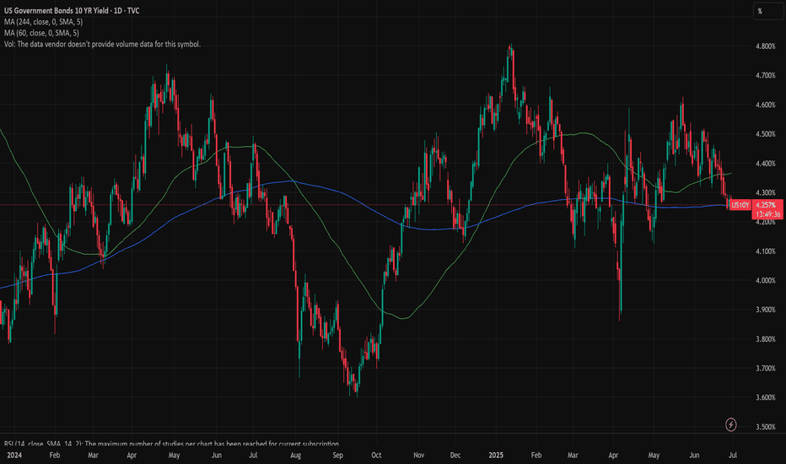Click the Oct label on time axis

pyautogui.click(x=376, y=455)
